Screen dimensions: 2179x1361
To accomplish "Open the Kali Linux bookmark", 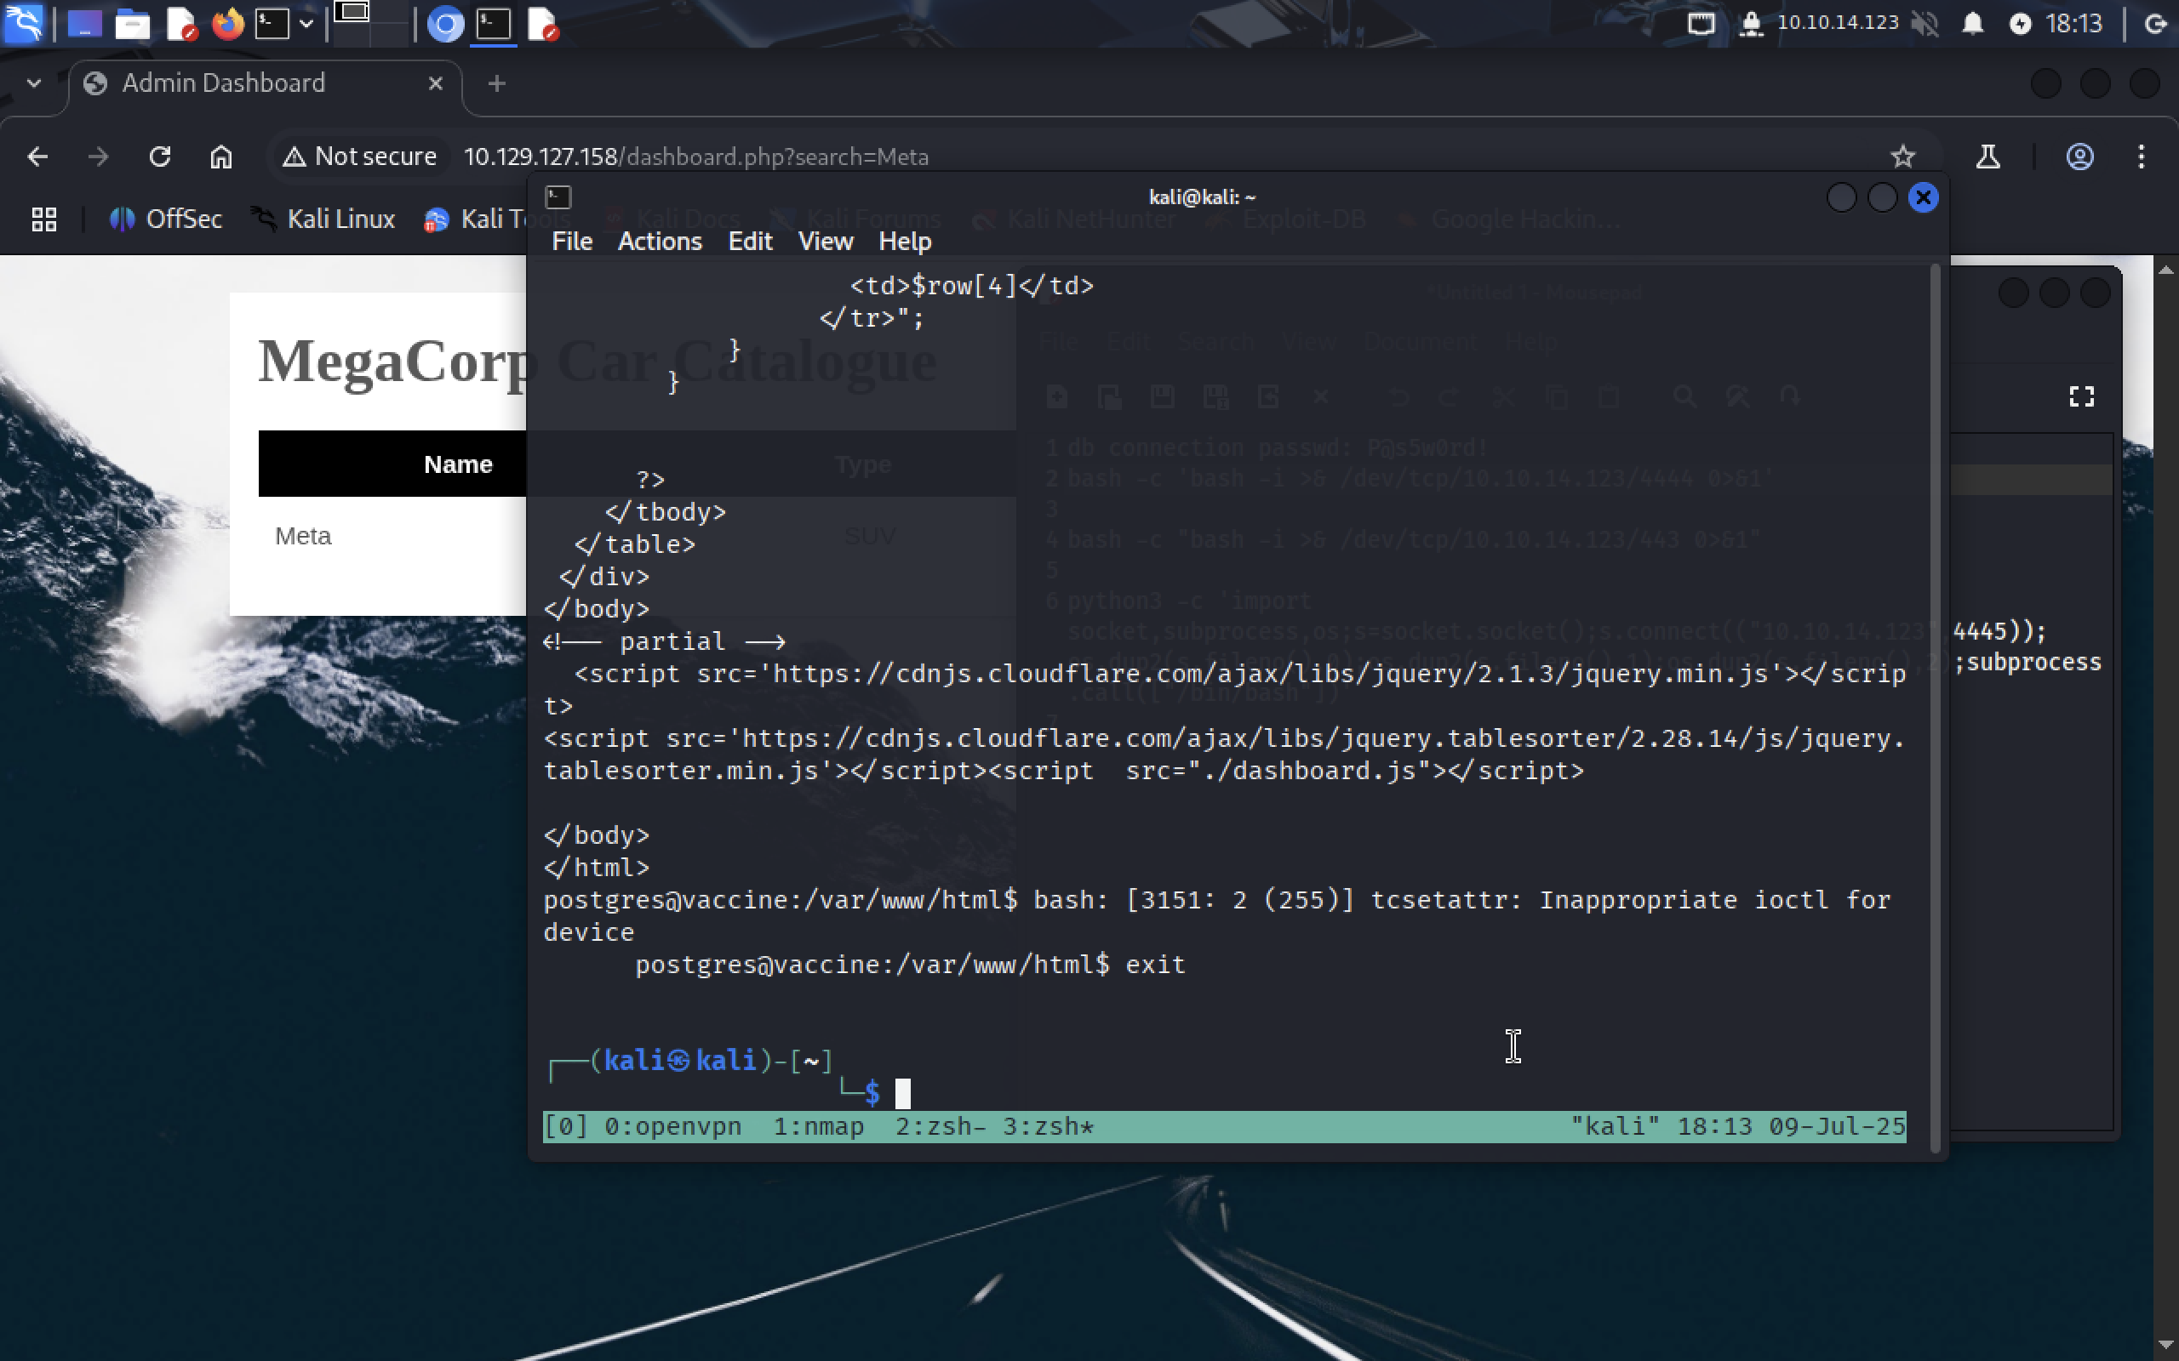I will (x=324, y=219).
